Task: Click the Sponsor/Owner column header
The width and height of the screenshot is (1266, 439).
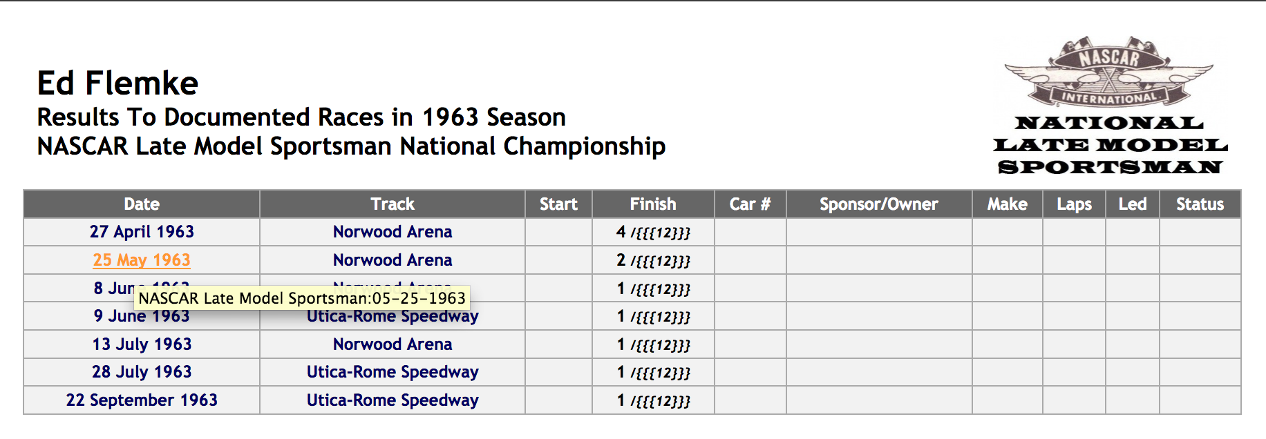Action: pyautogui.click(x=879, y=204)
